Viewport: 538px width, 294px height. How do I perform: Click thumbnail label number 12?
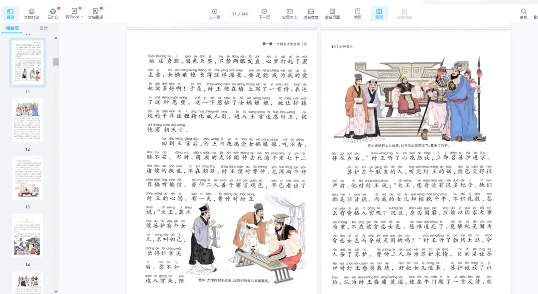[28, 149]
